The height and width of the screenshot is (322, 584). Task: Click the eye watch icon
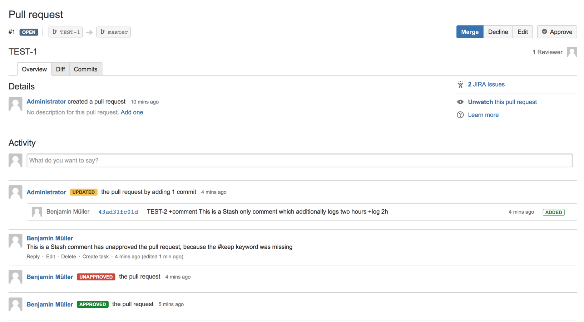click(x=460, y=102)
